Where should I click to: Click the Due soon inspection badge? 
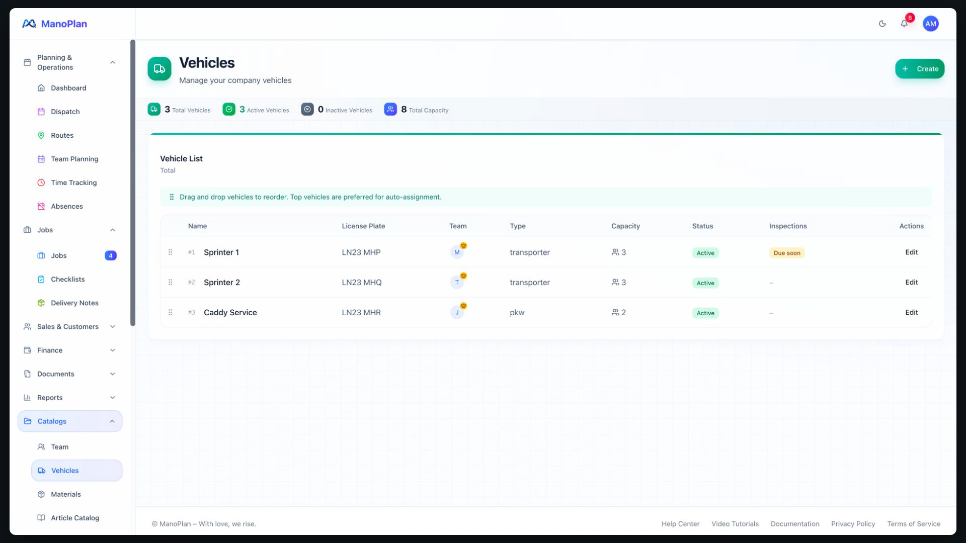pos(786,253)
